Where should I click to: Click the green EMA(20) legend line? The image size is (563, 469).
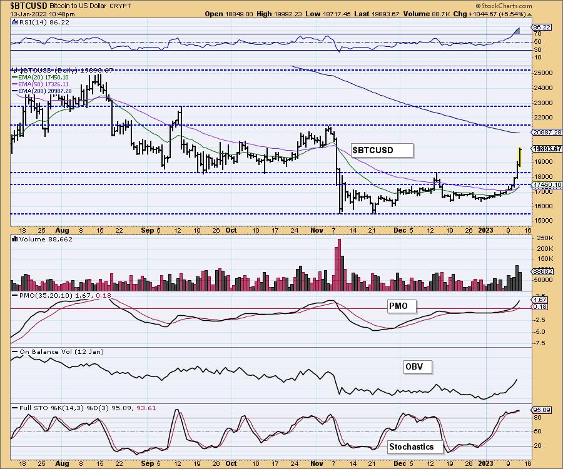click(15, 77)
